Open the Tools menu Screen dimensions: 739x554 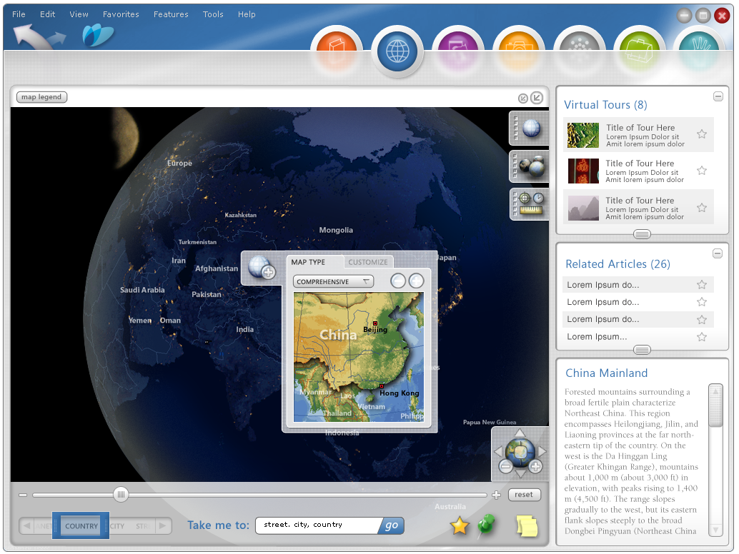click(213, 14)
